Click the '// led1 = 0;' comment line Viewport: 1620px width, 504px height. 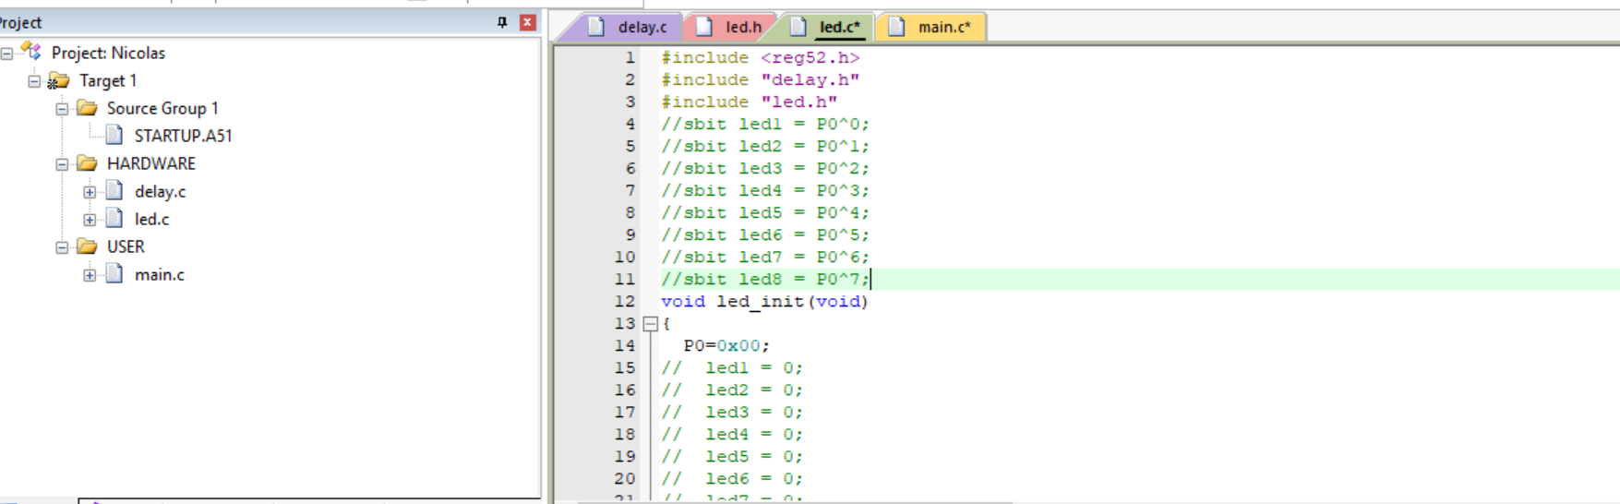(732, 368)
